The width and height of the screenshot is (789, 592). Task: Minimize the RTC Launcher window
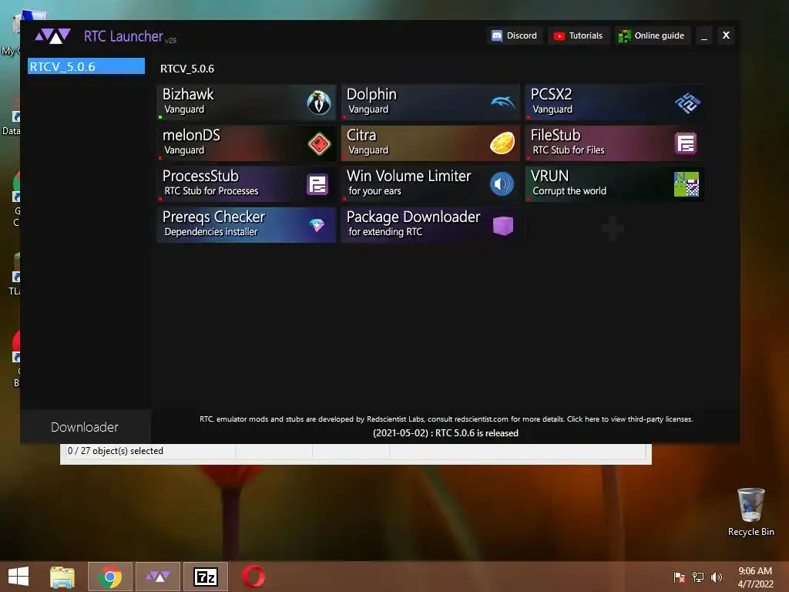tap(704, 35)
